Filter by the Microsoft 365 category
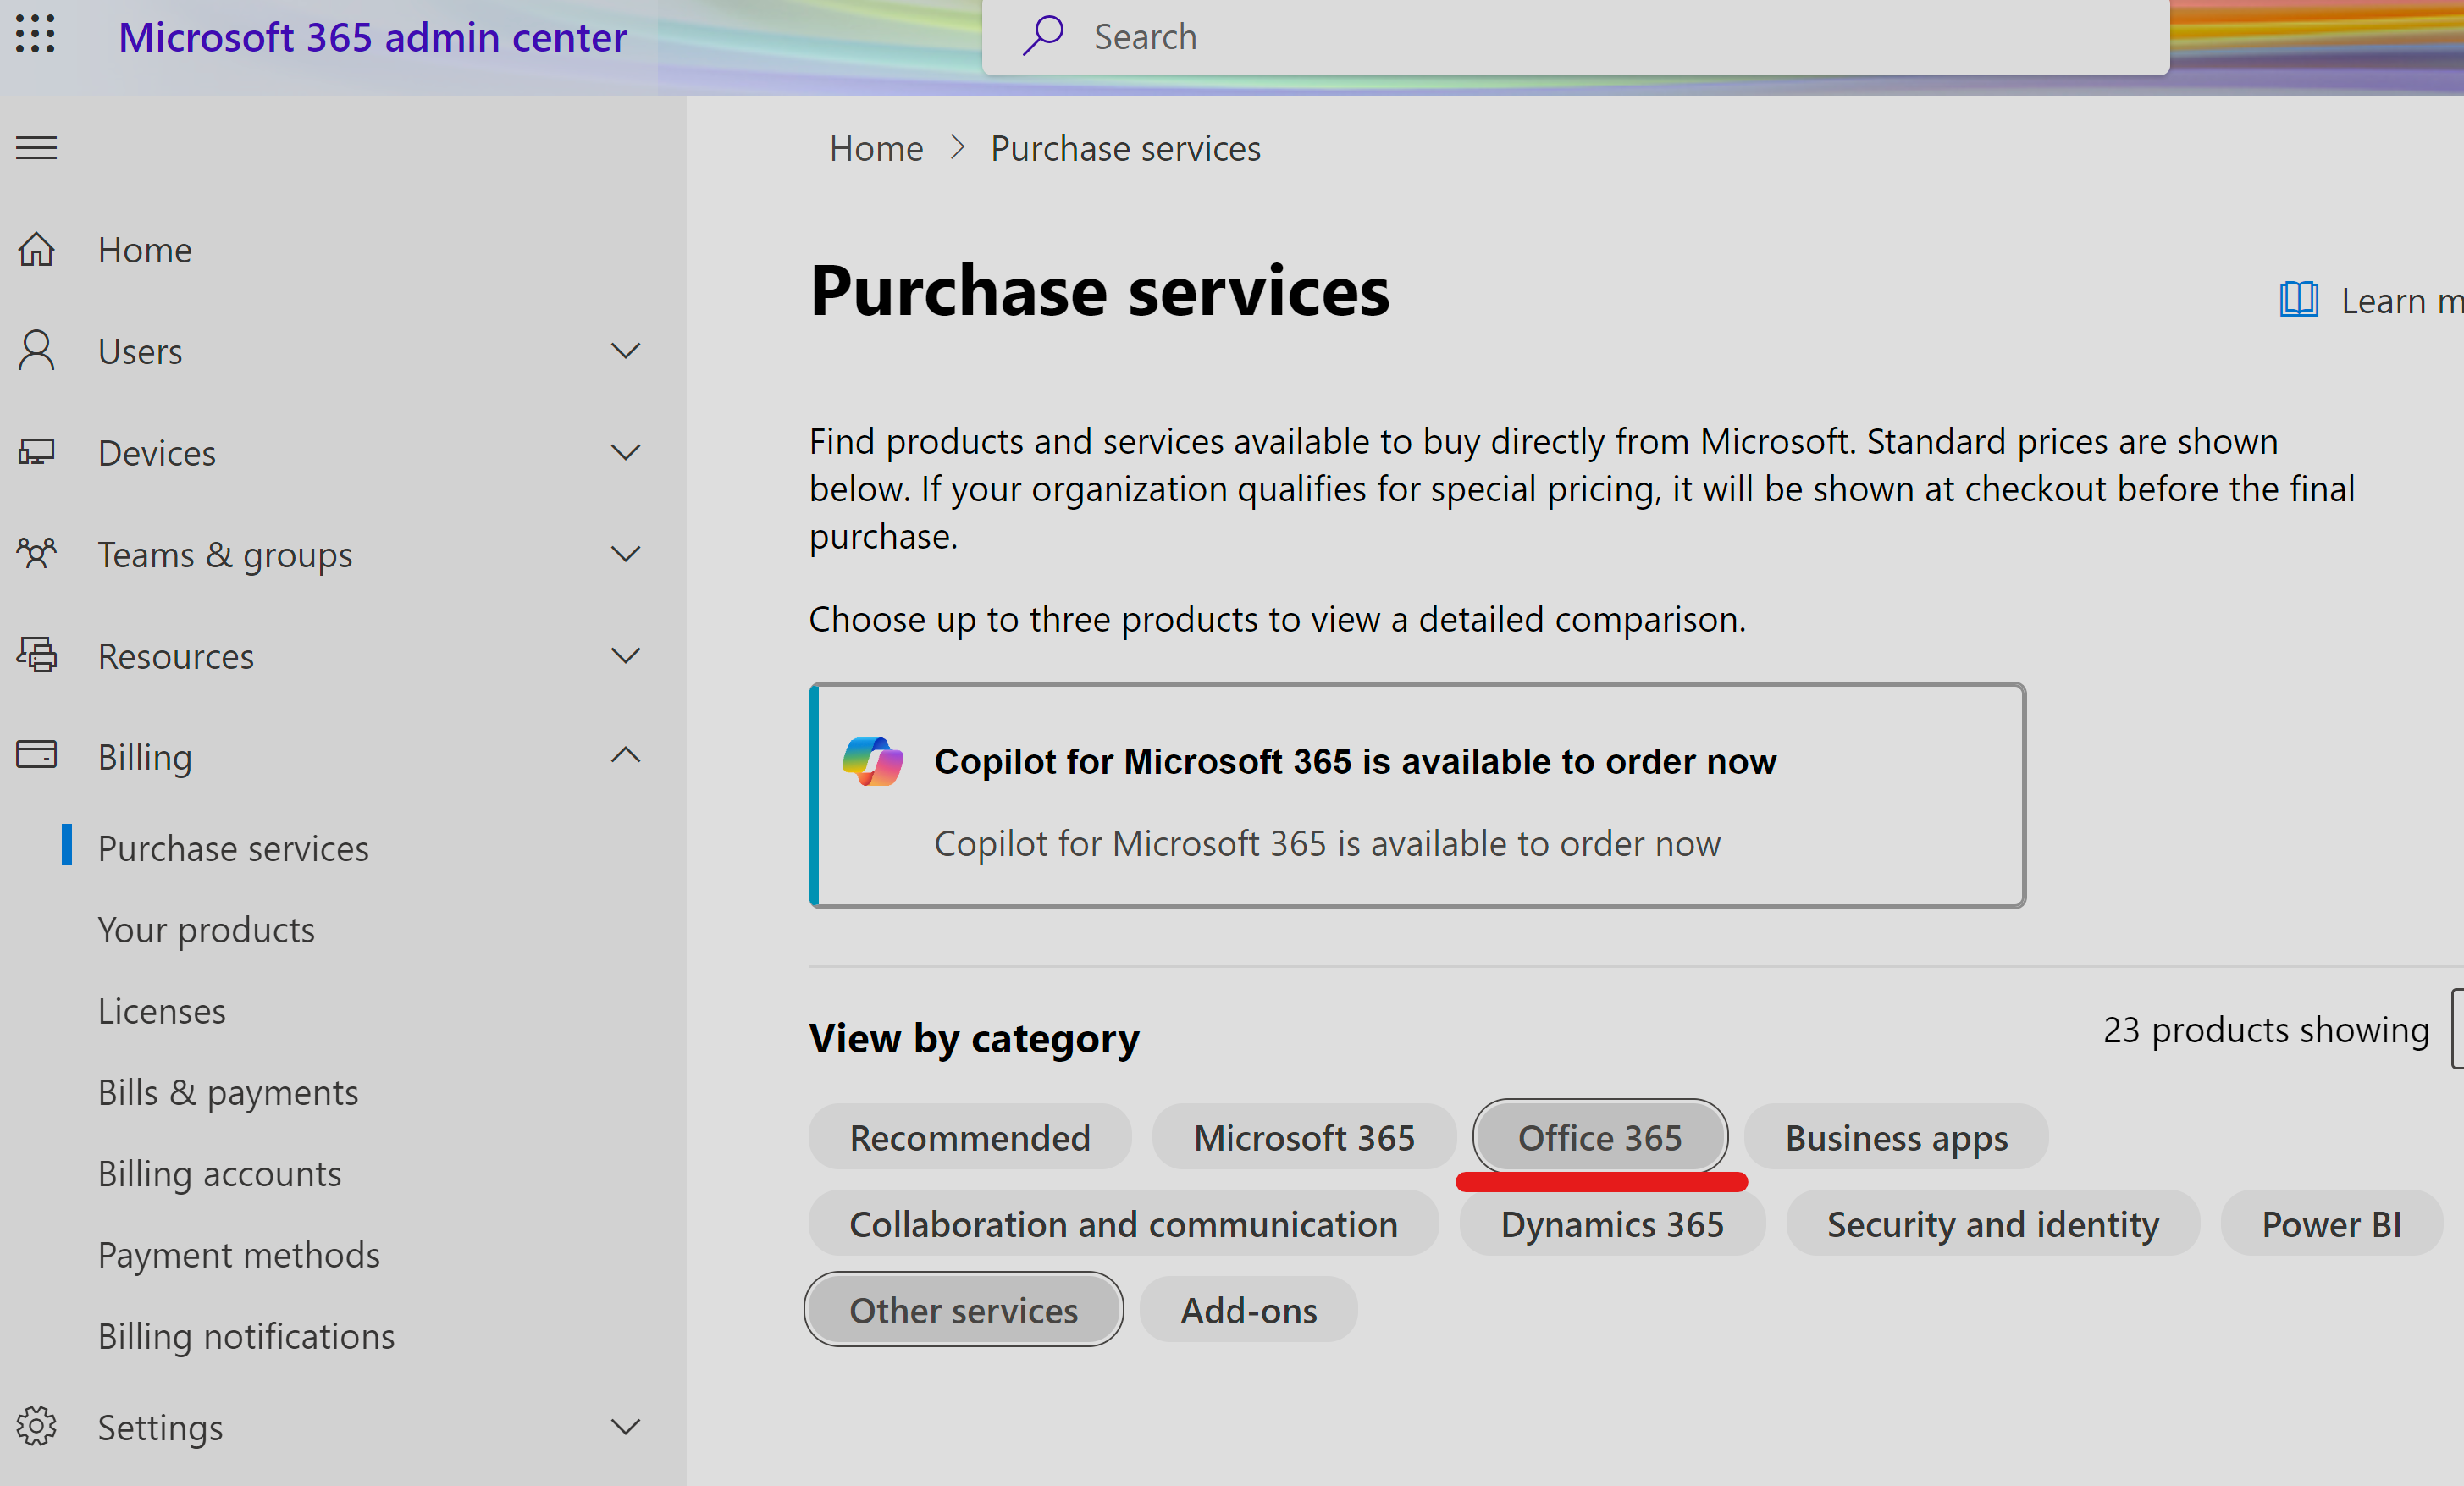The height and width of the screenshot is (1486, 2464). coord(1304,1137)
